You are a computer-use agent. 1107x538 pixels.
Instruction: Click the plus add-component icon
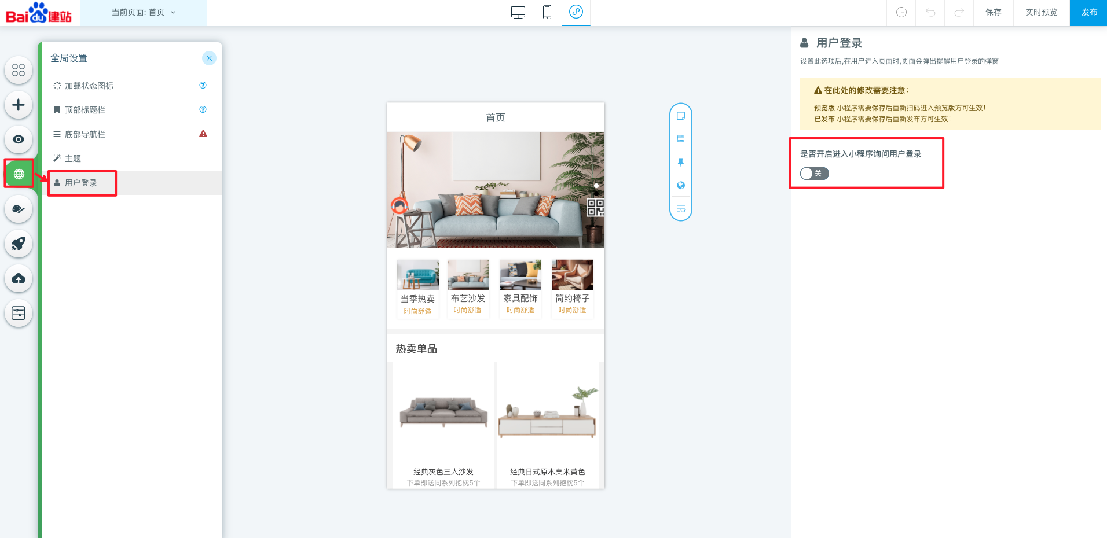[19, 105]
